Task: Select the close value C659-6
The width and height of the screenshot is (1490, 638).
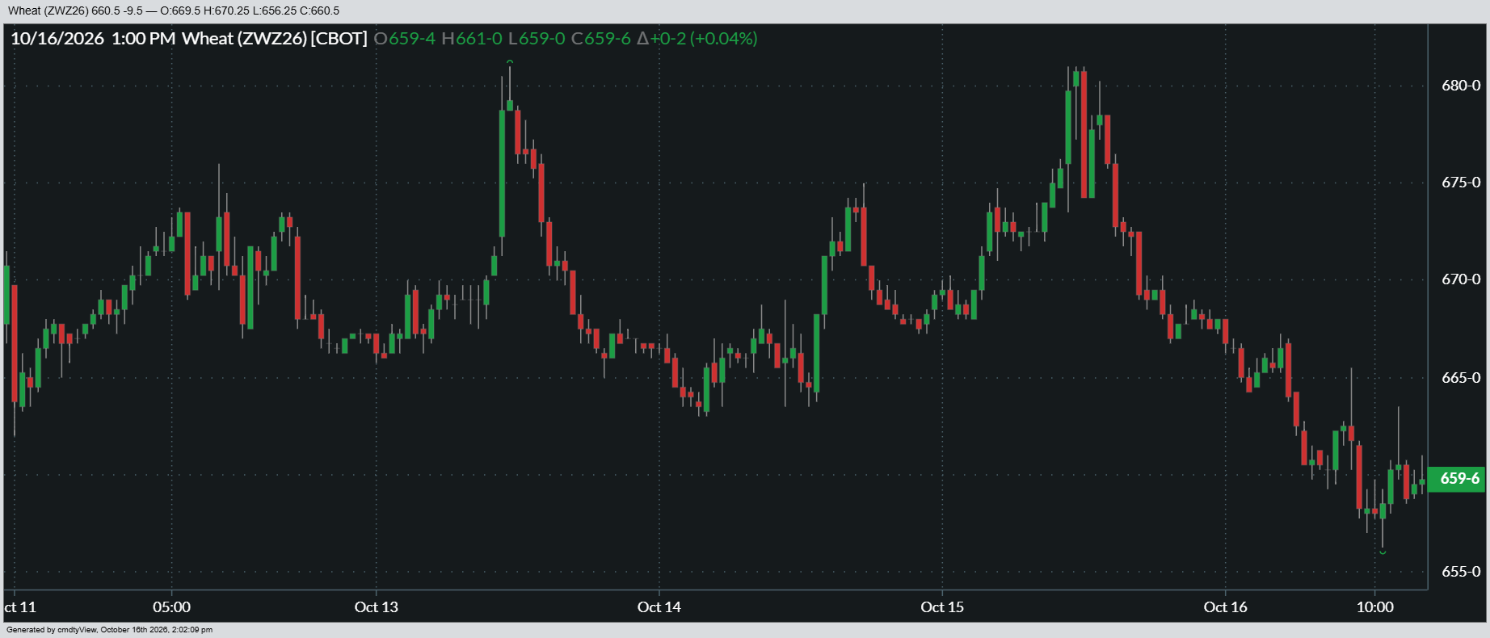Action: point(601,39)
